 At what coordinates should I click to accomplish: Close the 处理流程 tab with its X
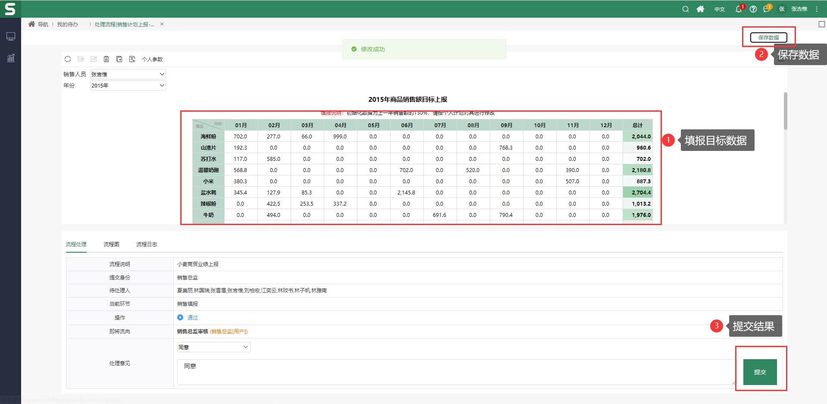coord(162,24)
